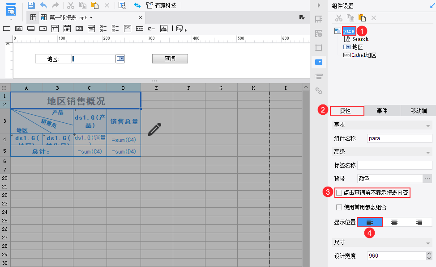Click the 查询 button

click(170, 58)
